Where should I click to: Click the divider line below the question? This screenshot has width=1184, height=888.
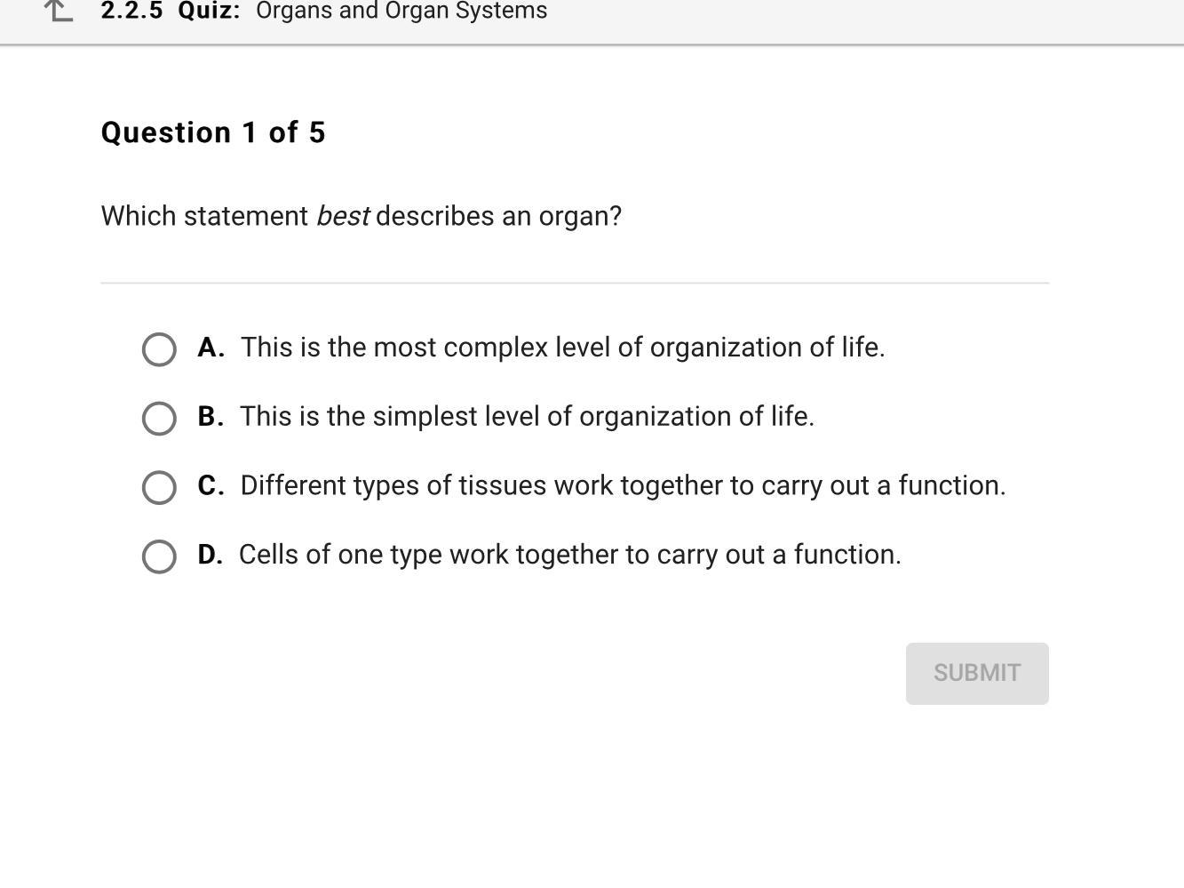(575, 283)
